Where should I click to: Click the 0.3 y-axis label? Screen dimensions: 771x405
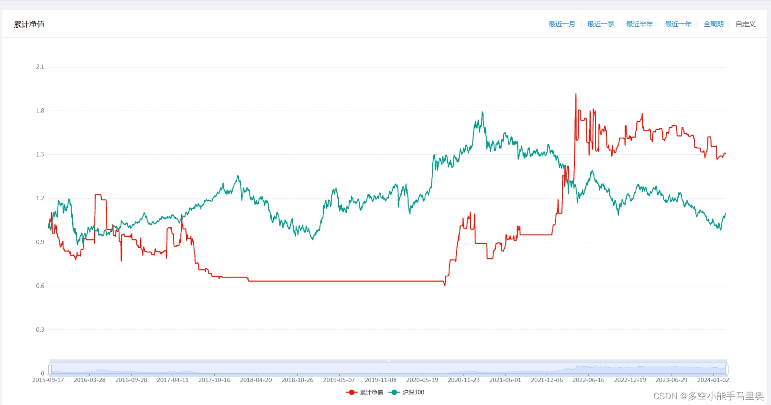(40, 329)
